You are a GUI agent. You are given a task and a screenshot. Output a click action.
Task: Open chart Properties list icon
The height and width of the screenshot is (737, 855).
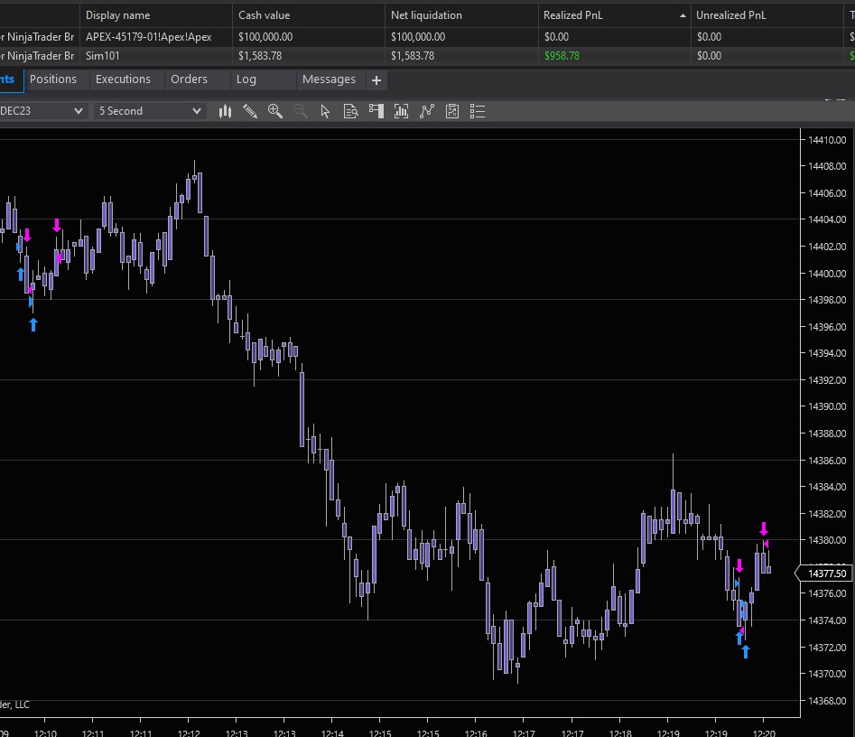pyautogui.click(x=478, y=111)
